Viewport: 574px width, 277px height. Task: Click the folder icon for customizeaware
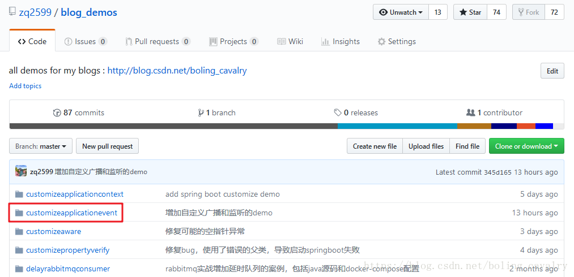[x=19, y=231]
